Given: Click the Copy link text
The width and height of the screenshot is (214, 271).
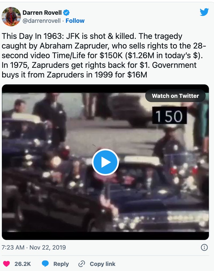Looking at the screenshot, I should 102,264.
